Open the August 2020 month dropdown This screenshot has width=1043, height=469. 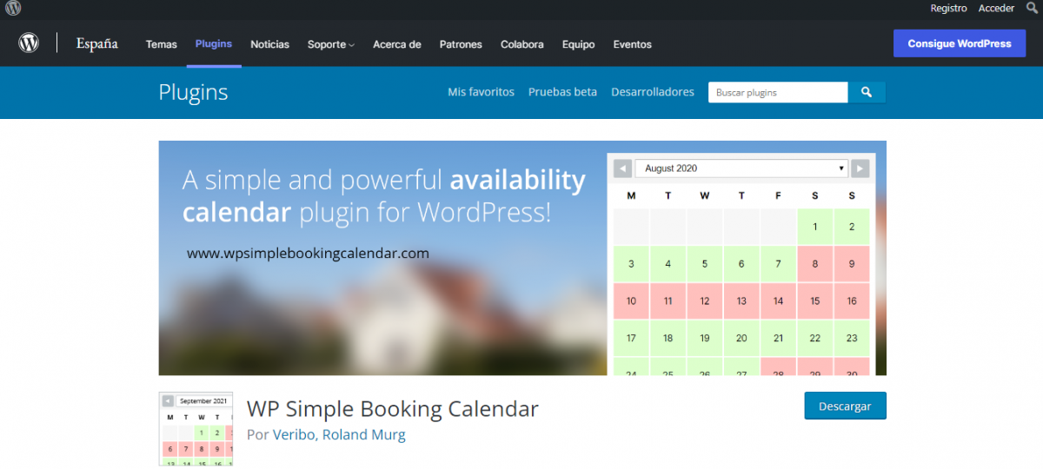click(741, 168)
